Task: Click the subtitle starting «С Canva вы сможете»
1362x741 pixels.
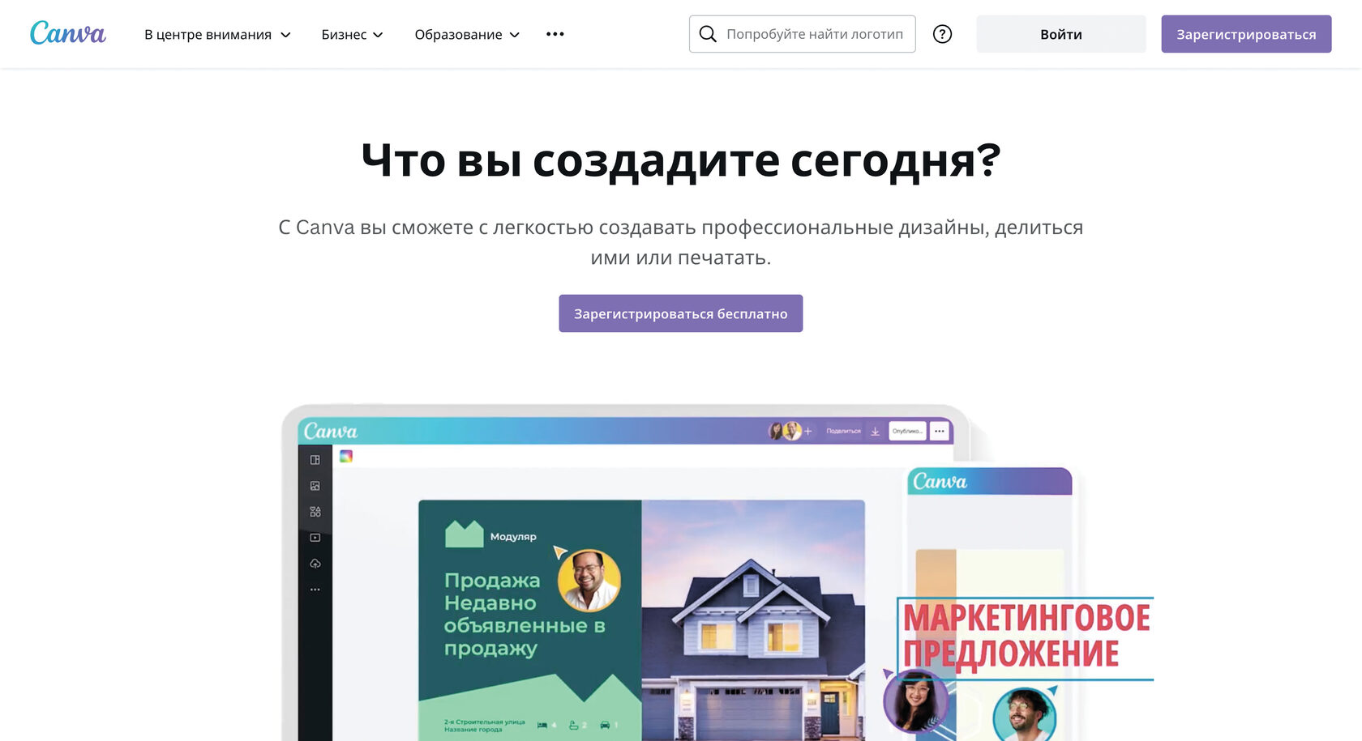Action: click(x=681, y=242)
